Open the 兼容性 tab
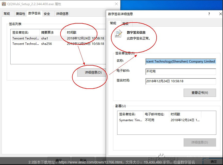 tap(21, 14)
